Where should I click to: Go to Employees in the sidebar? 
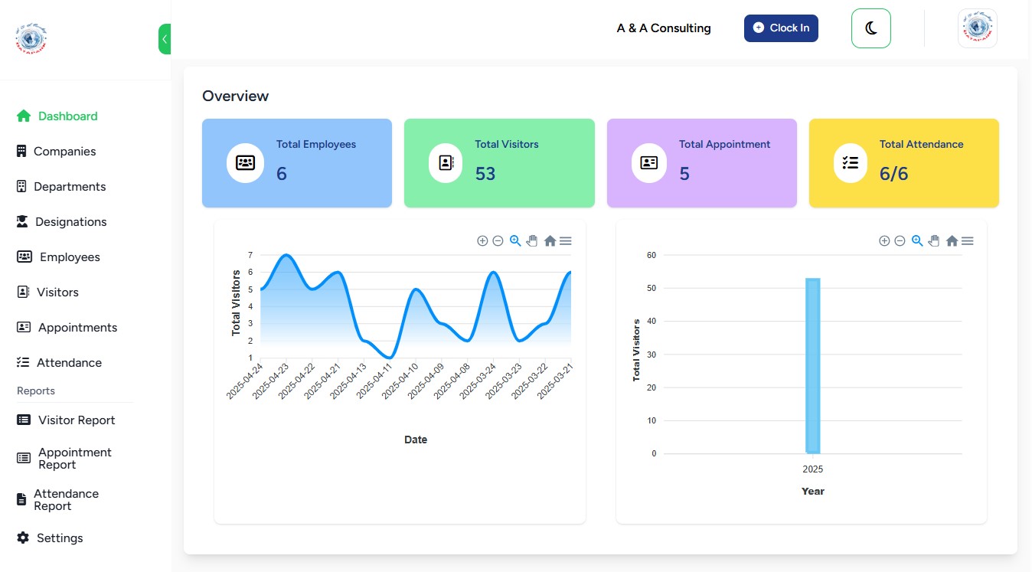coord(69,257)
